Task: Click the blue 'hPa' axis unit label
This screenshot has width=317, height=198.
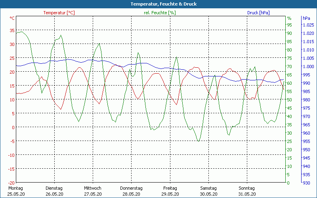Action: click(306, 18)
